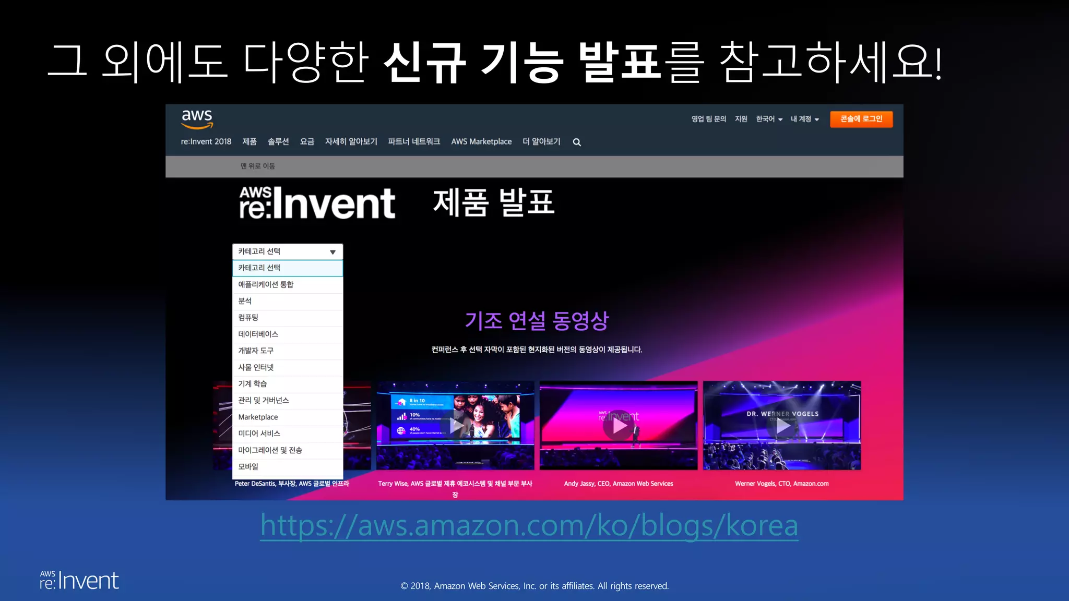Click the Terry Wise caption text
Viewport: 1069px width, 601px height.
tap(455, 489)
